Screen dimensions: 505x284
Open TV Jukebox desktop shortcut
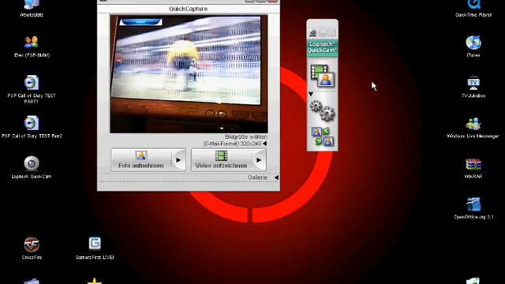[x=473, y=87]
